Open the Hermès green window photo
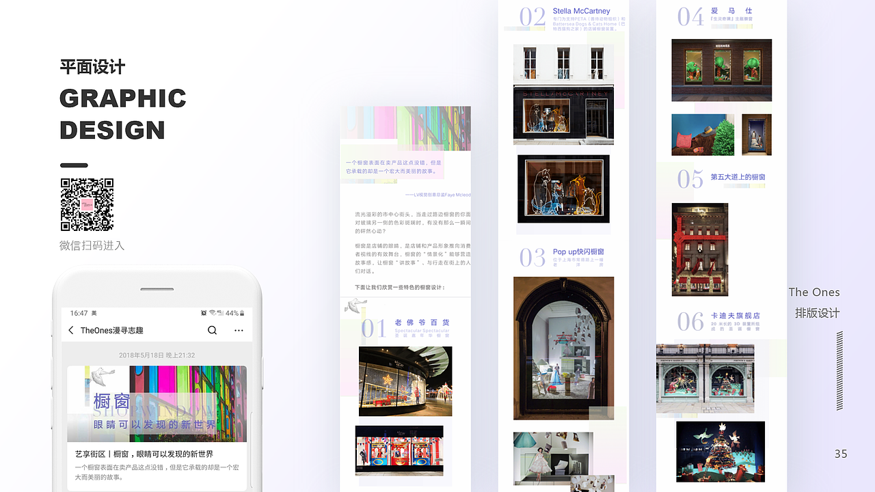This screenshot has height=492, width=875. coord(722,70)
